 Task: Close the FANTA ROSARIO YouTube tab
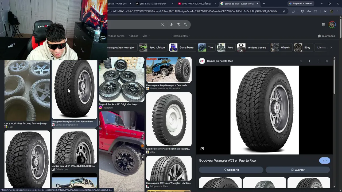(x=215, y=4)
